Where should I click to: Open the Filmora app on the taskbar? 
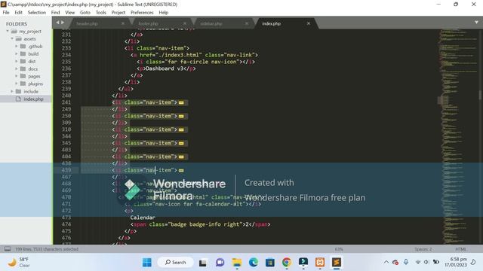[x=303, y=262]
